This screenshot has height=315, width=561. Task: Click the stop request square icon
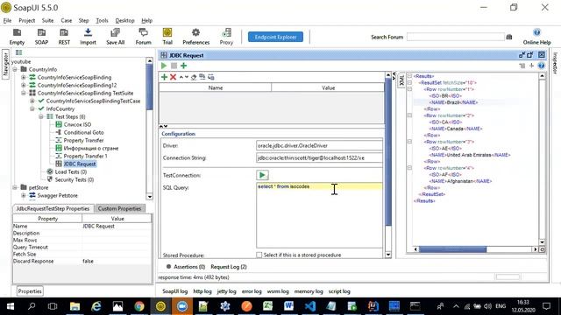[x=174, y=66]
